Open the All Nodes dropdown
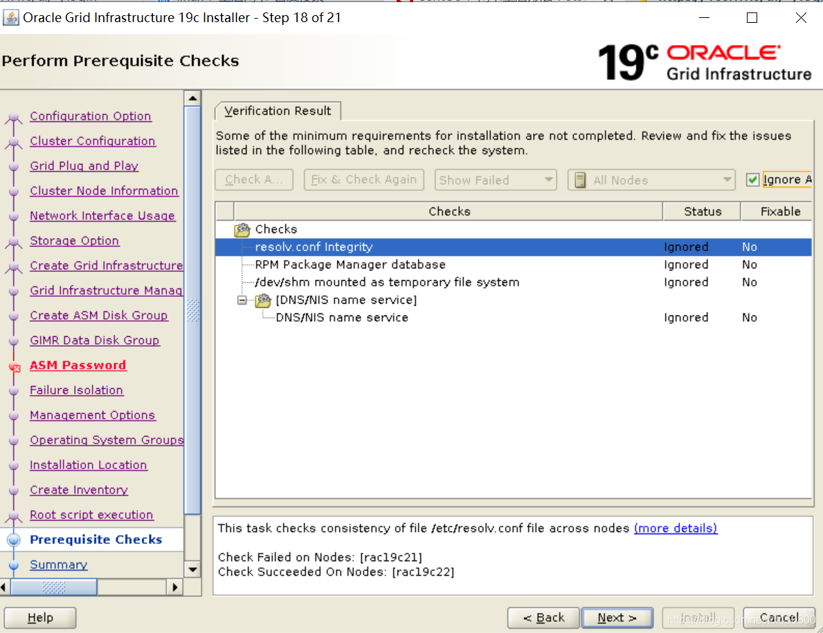This screenshot has width=823, height=633. [651, 180]
